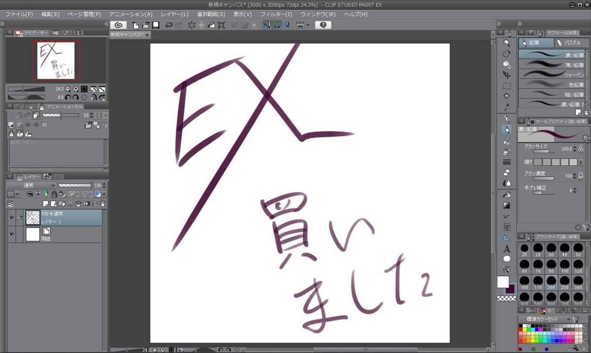Screen dimensions: 591x353
Task: Hide レイヤー 1 with its eye icon
Action: click(11, 218)
